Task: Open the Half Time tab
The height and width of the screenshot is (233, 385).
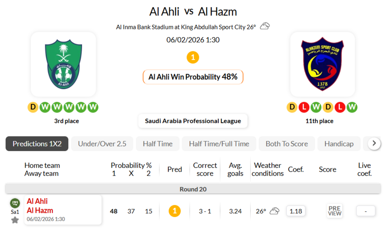Action: coord(158,144)
